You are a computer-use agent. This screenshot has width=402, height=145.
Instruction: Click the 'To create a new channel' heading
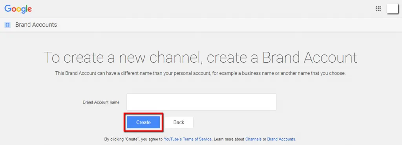pyautogui.click(x=200, y=57)
